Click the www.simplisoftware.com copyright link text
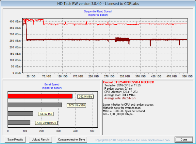The image size is (196, 144). (x=138, y=140)
